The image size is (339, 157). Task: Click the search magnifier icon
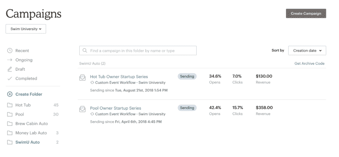tap(85, 50)
